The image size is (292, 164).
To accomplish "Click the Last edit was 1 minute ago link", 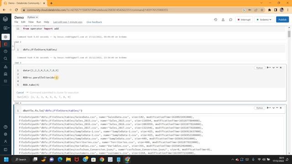I will (68, 22).
